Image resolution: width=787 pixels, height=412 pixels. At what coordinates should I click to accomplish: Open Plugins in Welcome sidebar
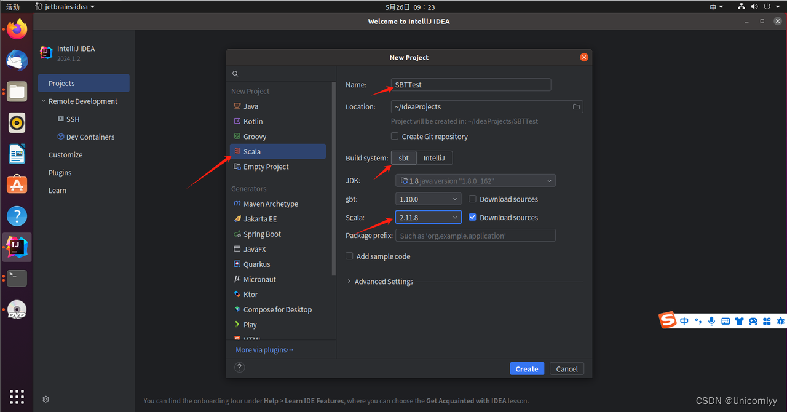[x=60, y=172]
